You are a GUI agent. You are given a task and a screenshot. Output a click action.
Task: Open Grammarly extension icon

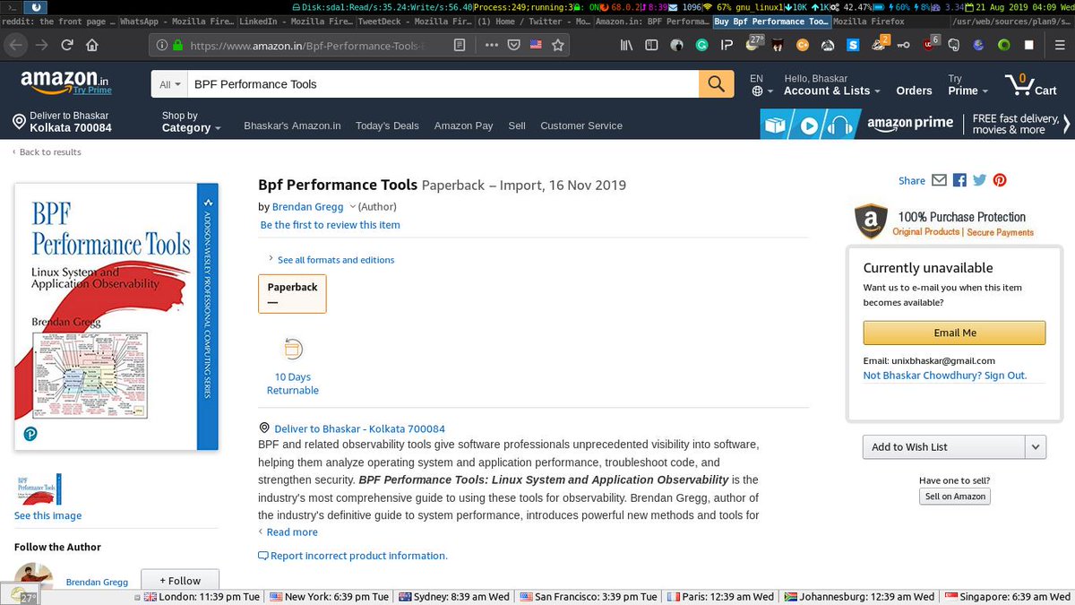(701, 44)
